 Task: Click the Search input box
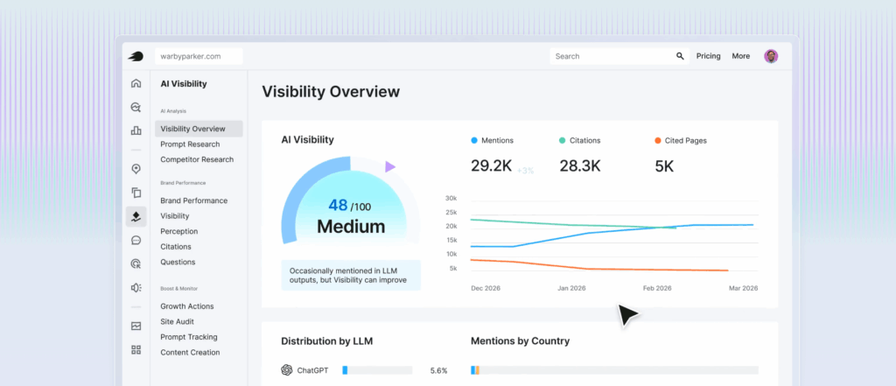619,56
